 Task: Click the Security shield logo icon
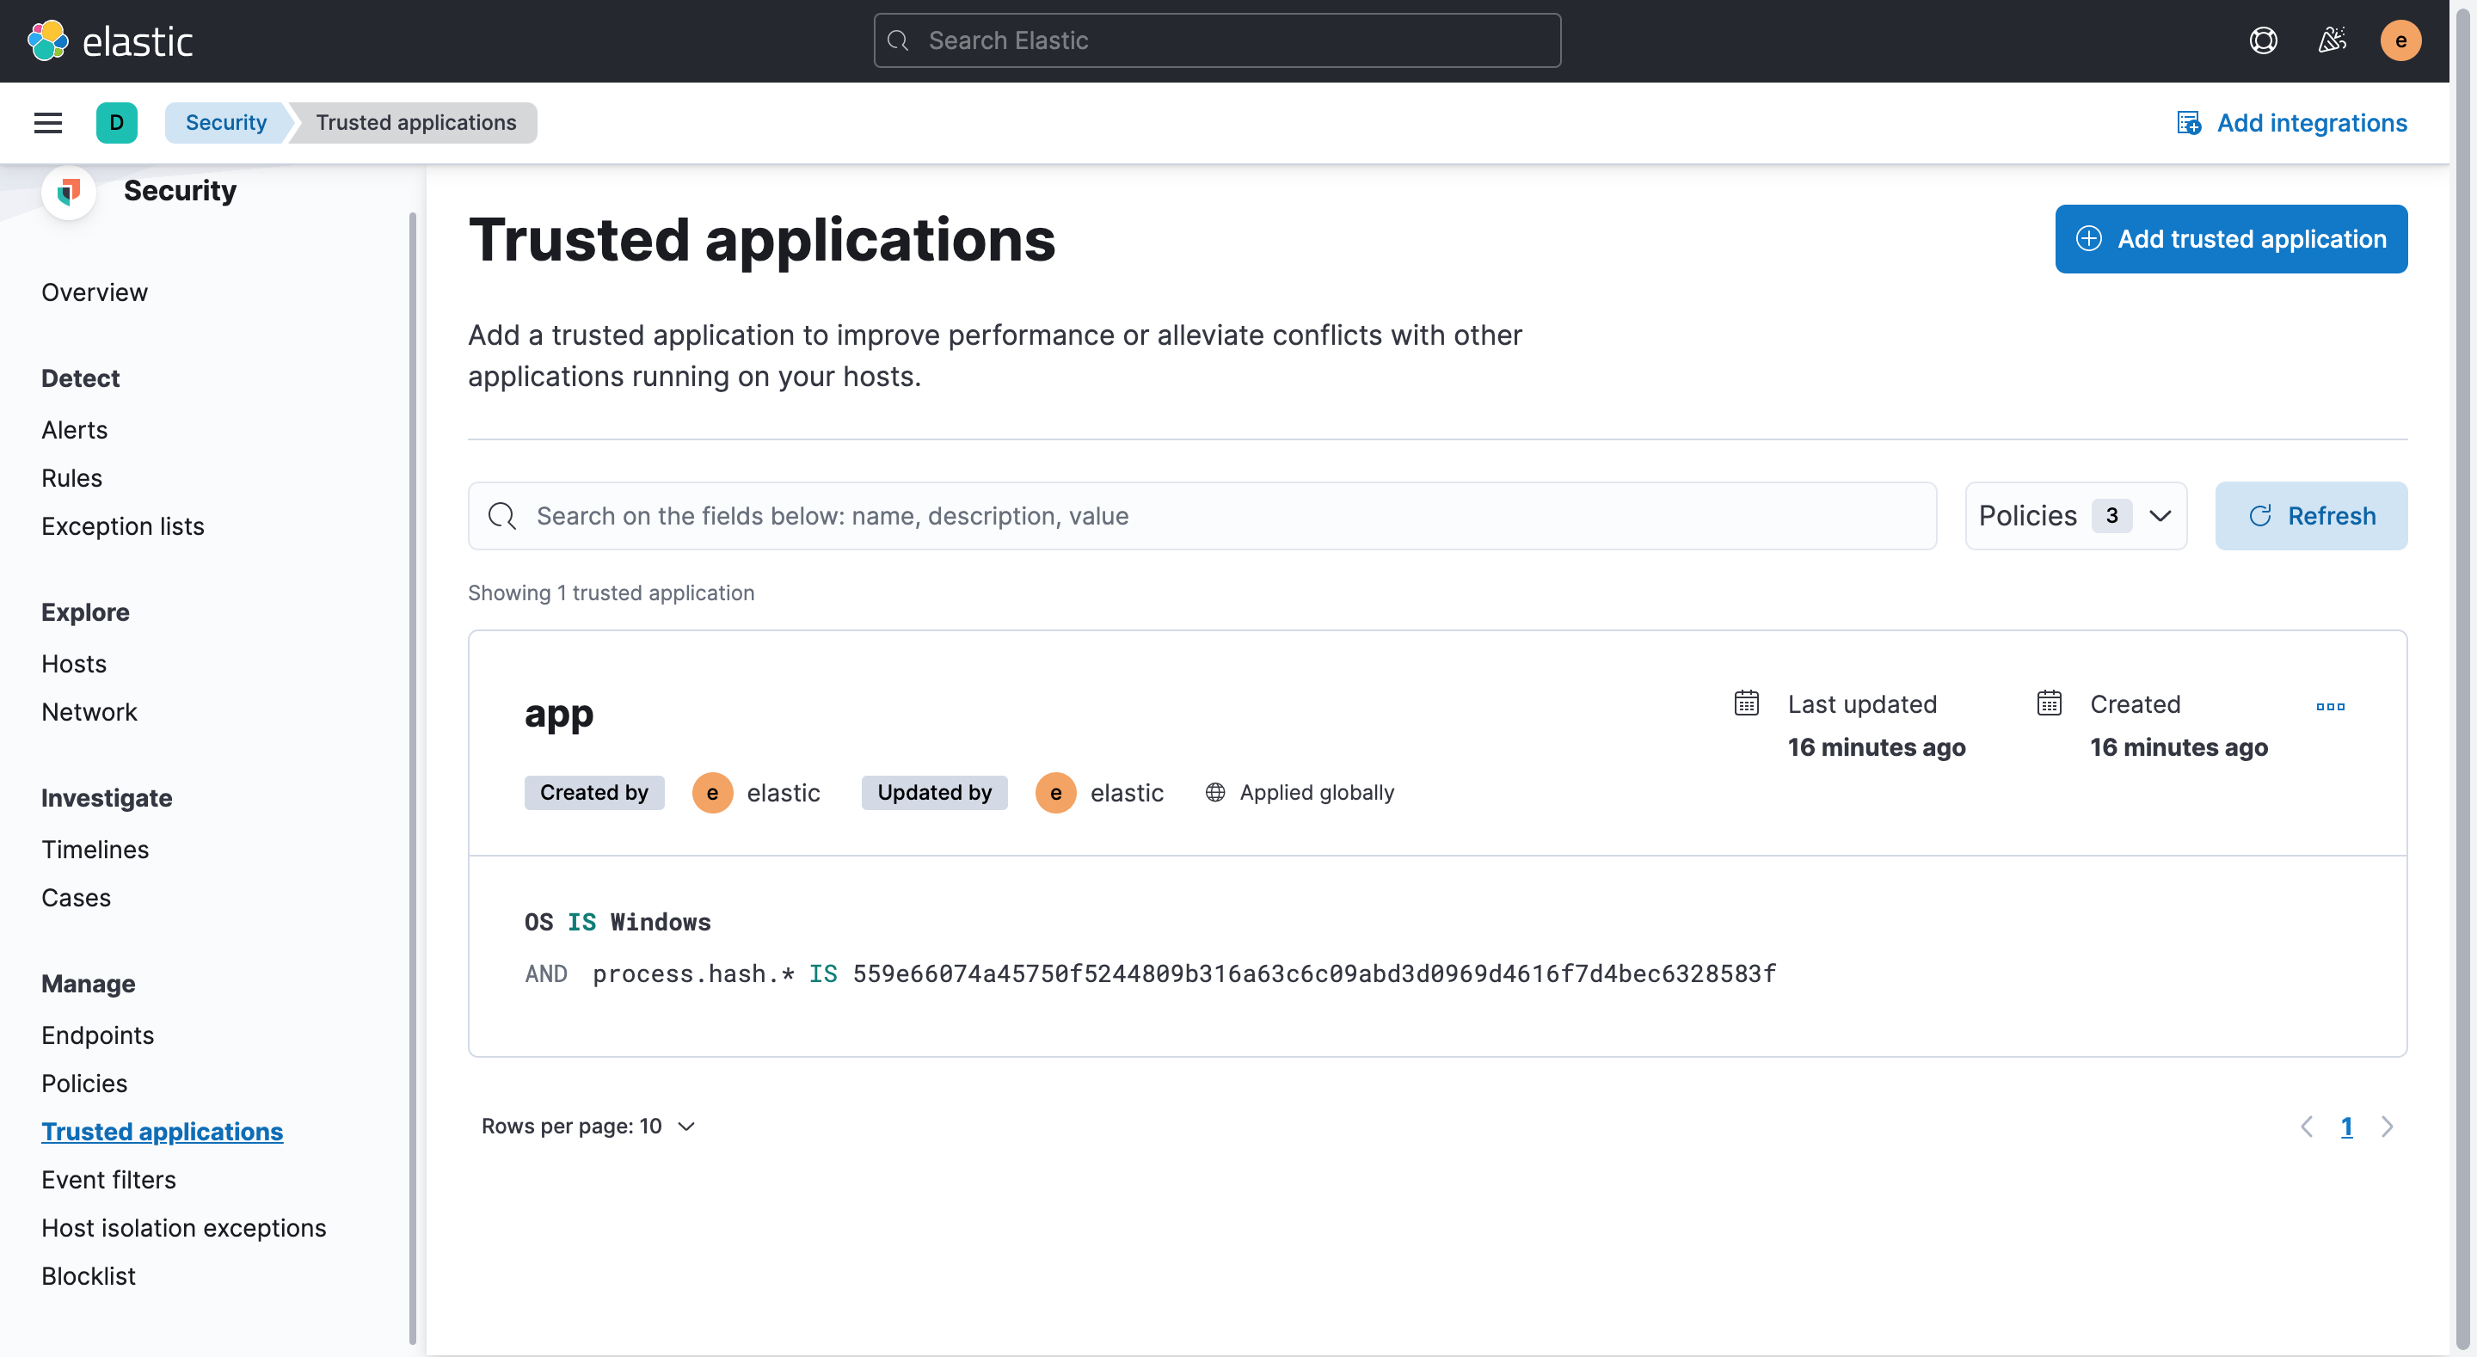coord(68,192)
